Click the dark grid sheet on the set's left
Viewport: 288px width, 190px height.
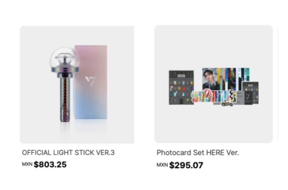pyautogui.click(x=181, y=87)
